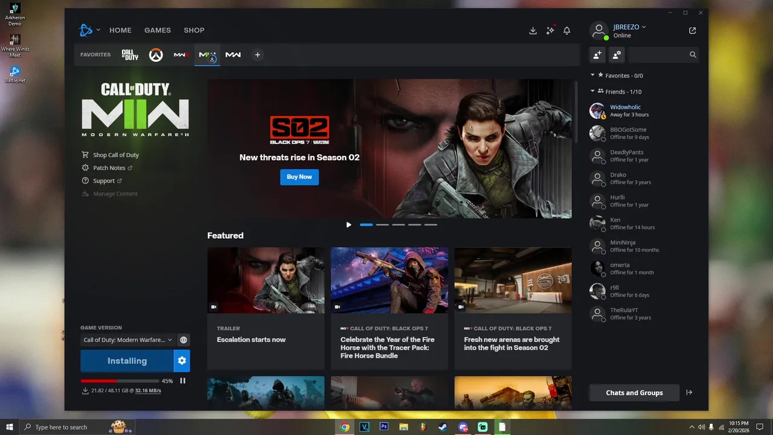Open Widowholic friend entry
This screenshot has height=435, width=773.
[643, 111]
